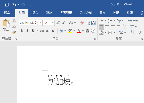Image resolution: width=144 pixels, height=103 pixels.
Task: Open the 參考資料 tab
Action: (86, 13)
